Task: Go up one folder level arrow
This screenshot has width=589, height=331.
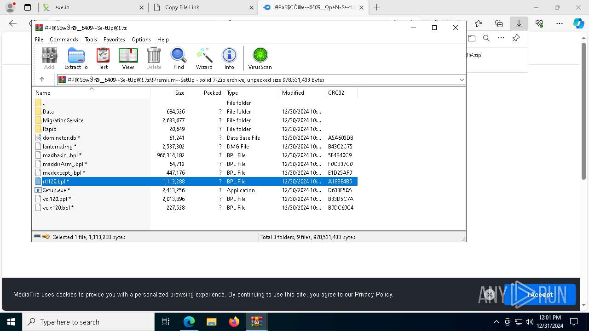Action: point(42,80)
